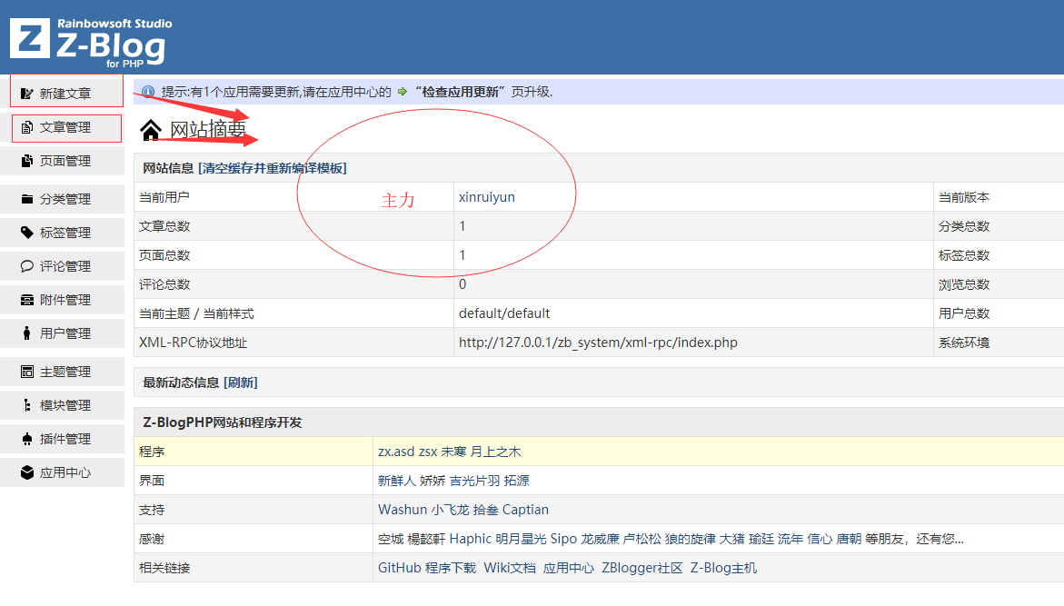The height and width of the screenshot is (606, 1064).
Task: Click 娇娇 designer link
Action: pyautogui.click(x=433, y=481)
